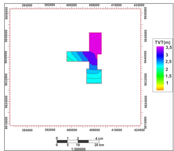Image resolution: width=174 pixels, height=151 pixels.
Task: Click 9640000 on the left northing axis
Action: 6,57
